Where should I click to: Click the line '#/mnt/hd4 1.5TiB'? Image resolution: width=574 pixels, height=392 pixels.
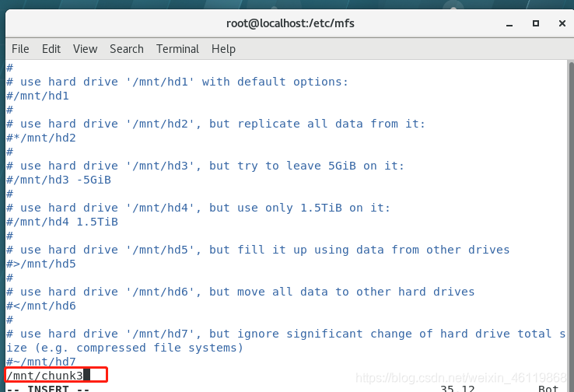coord(62,222)
